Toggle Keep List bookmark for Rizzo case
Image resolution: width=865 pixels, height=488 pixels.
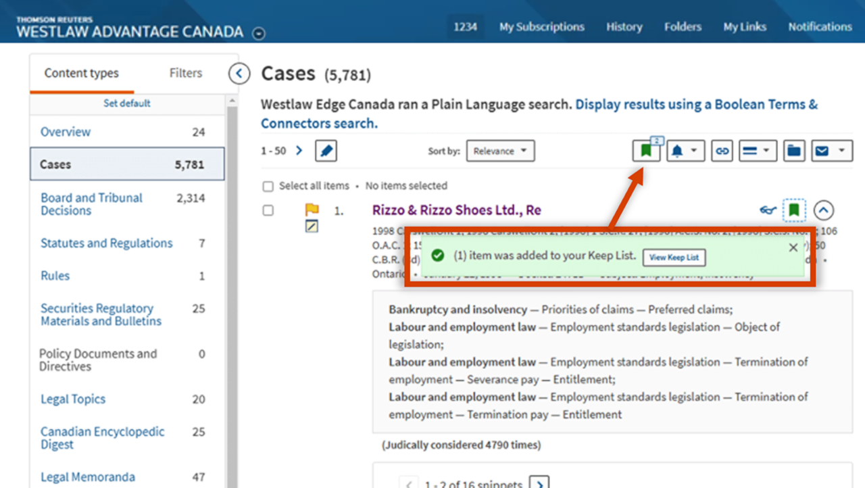(794, 210)
